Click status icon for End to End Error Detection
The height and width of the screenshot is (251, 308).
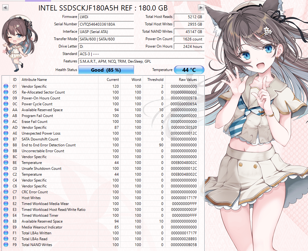(6, 145)
